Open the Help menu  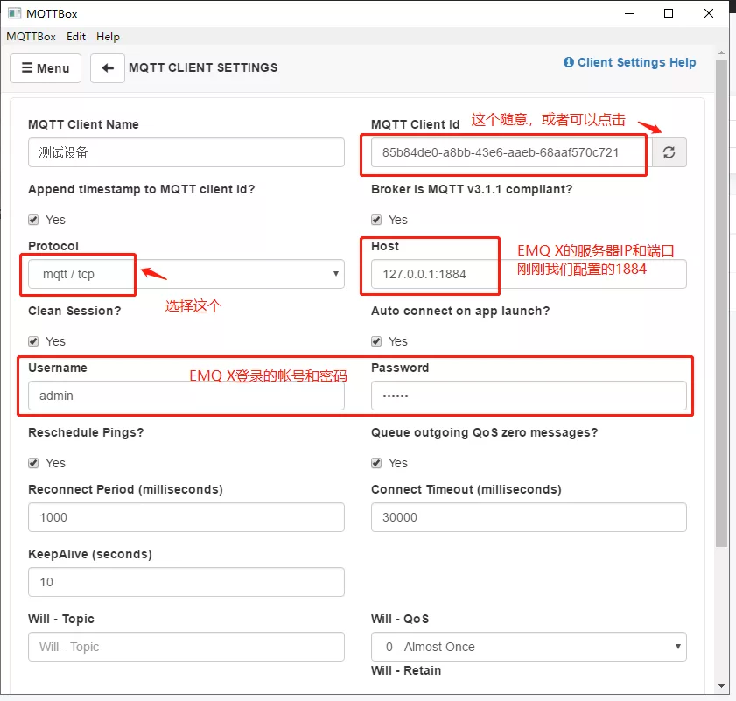pos(108,36)
